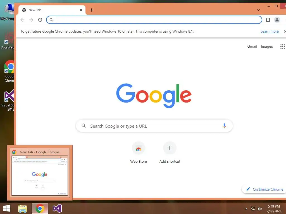Follow the Learn more link
Image resolution: width=286 pixels, height=214 pixels.
[x=270, y=31]
